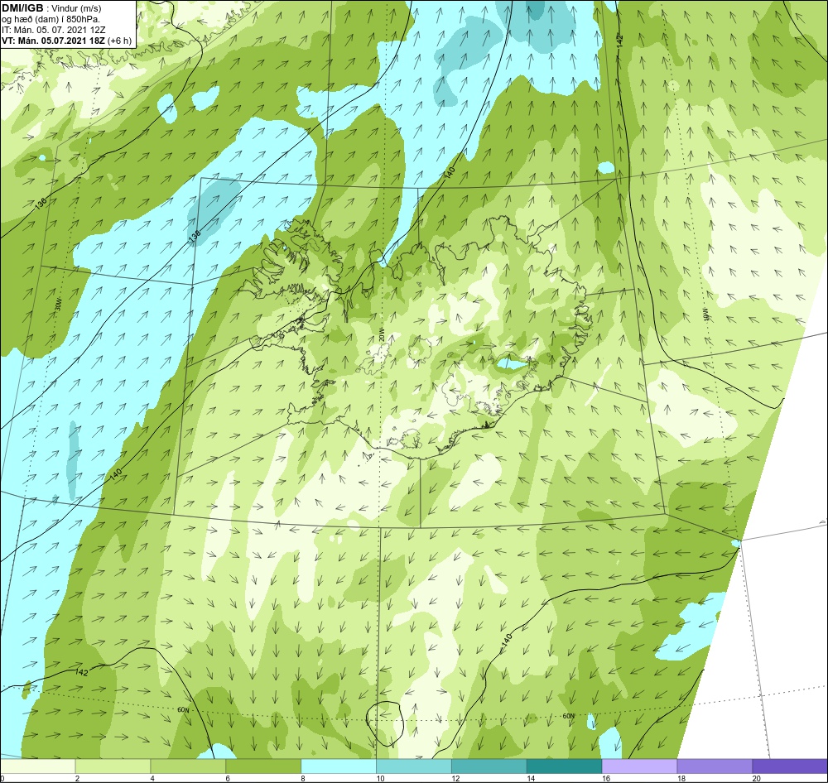
Task: Click the '142' contour label in the southwest
Action: point(81,672)
